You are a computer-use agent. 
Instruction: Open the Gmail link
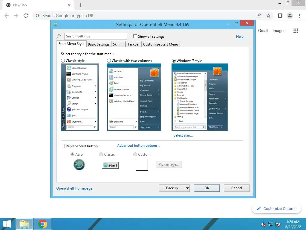[263, 31]
